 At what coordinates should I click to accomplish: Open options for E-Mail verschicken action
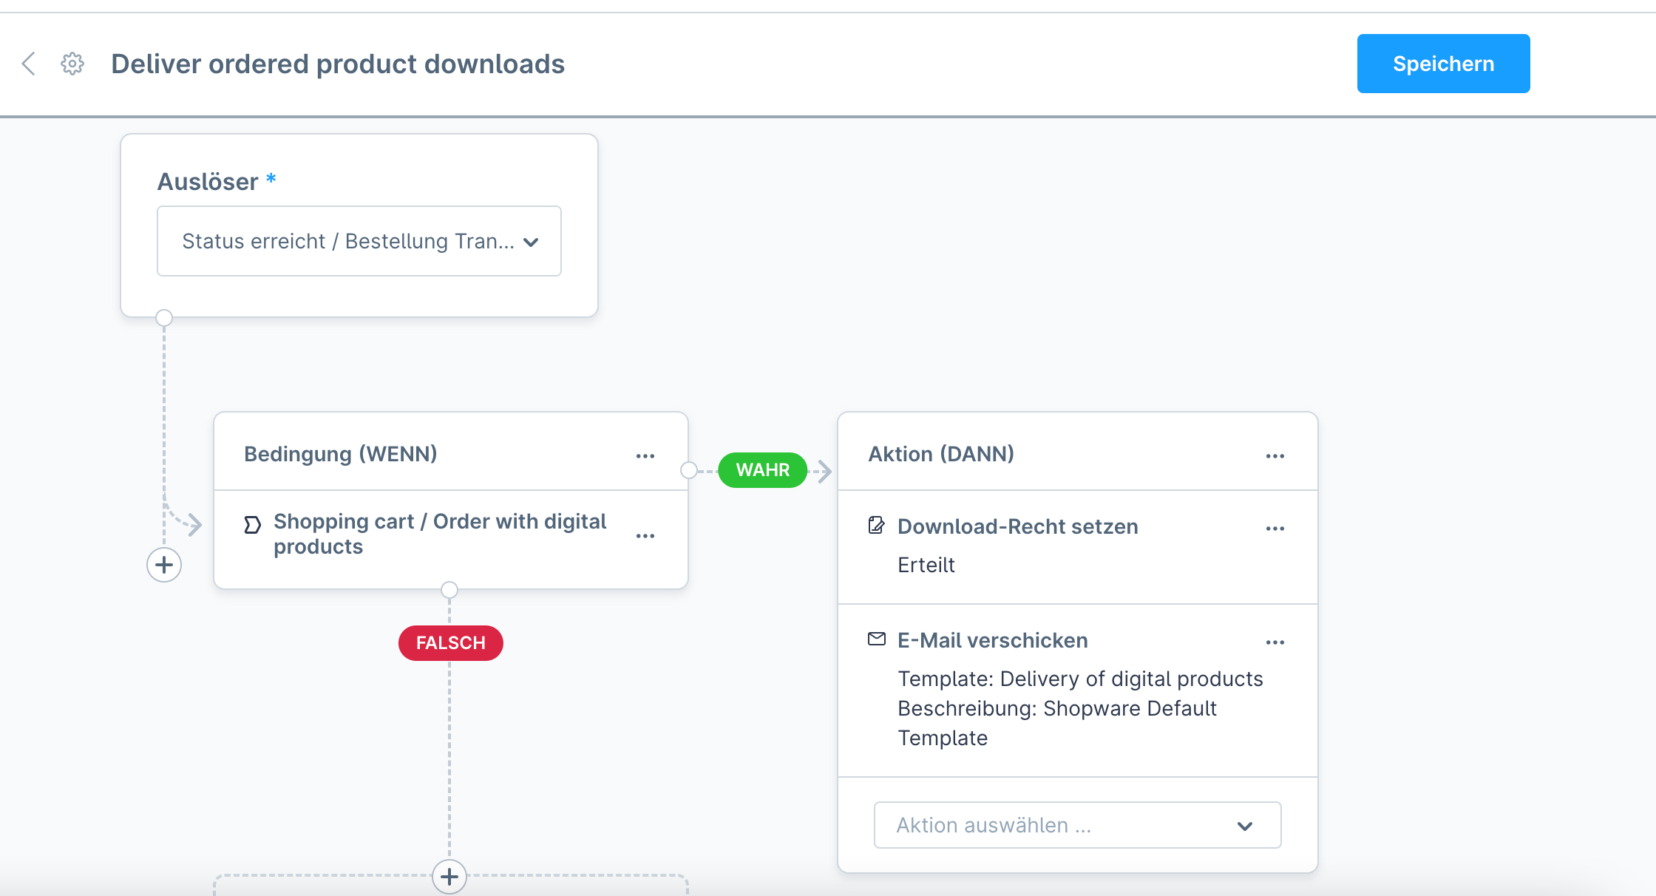click(x=1275, y=642)
